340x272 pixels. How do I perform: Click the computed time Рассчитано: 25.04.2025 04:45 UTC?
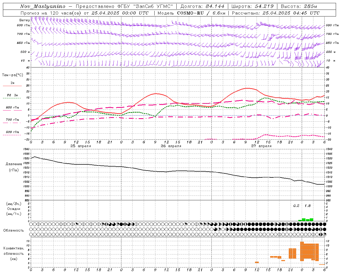[x=276, y=13]
